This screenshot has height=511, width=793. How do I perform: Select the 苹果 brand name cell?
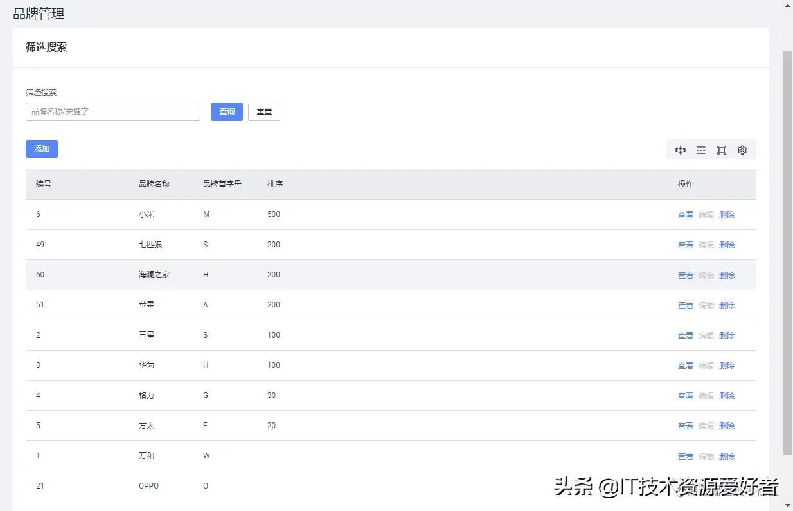pos(147,305)
